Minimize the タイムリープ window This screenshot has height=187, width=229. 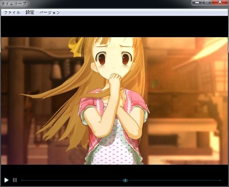[197, 2]
